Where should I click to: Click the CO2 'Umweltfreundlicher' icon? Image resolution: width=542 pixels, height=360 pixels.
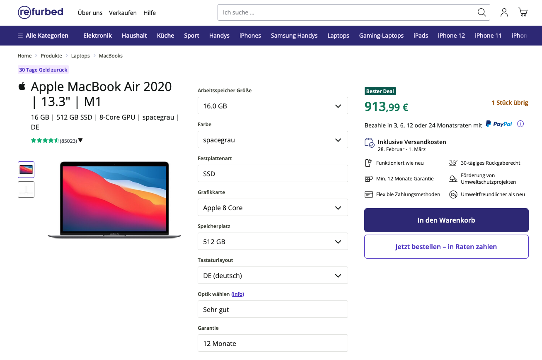tap(453, 194)
